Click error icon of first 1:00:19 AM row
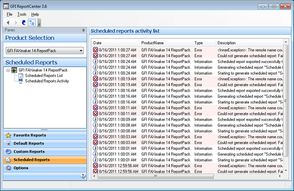 coord(96,79)
